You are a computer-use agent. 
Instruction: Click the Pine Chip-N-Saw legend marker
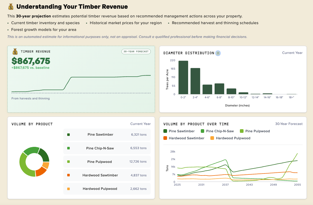click(x=202, y=131)
